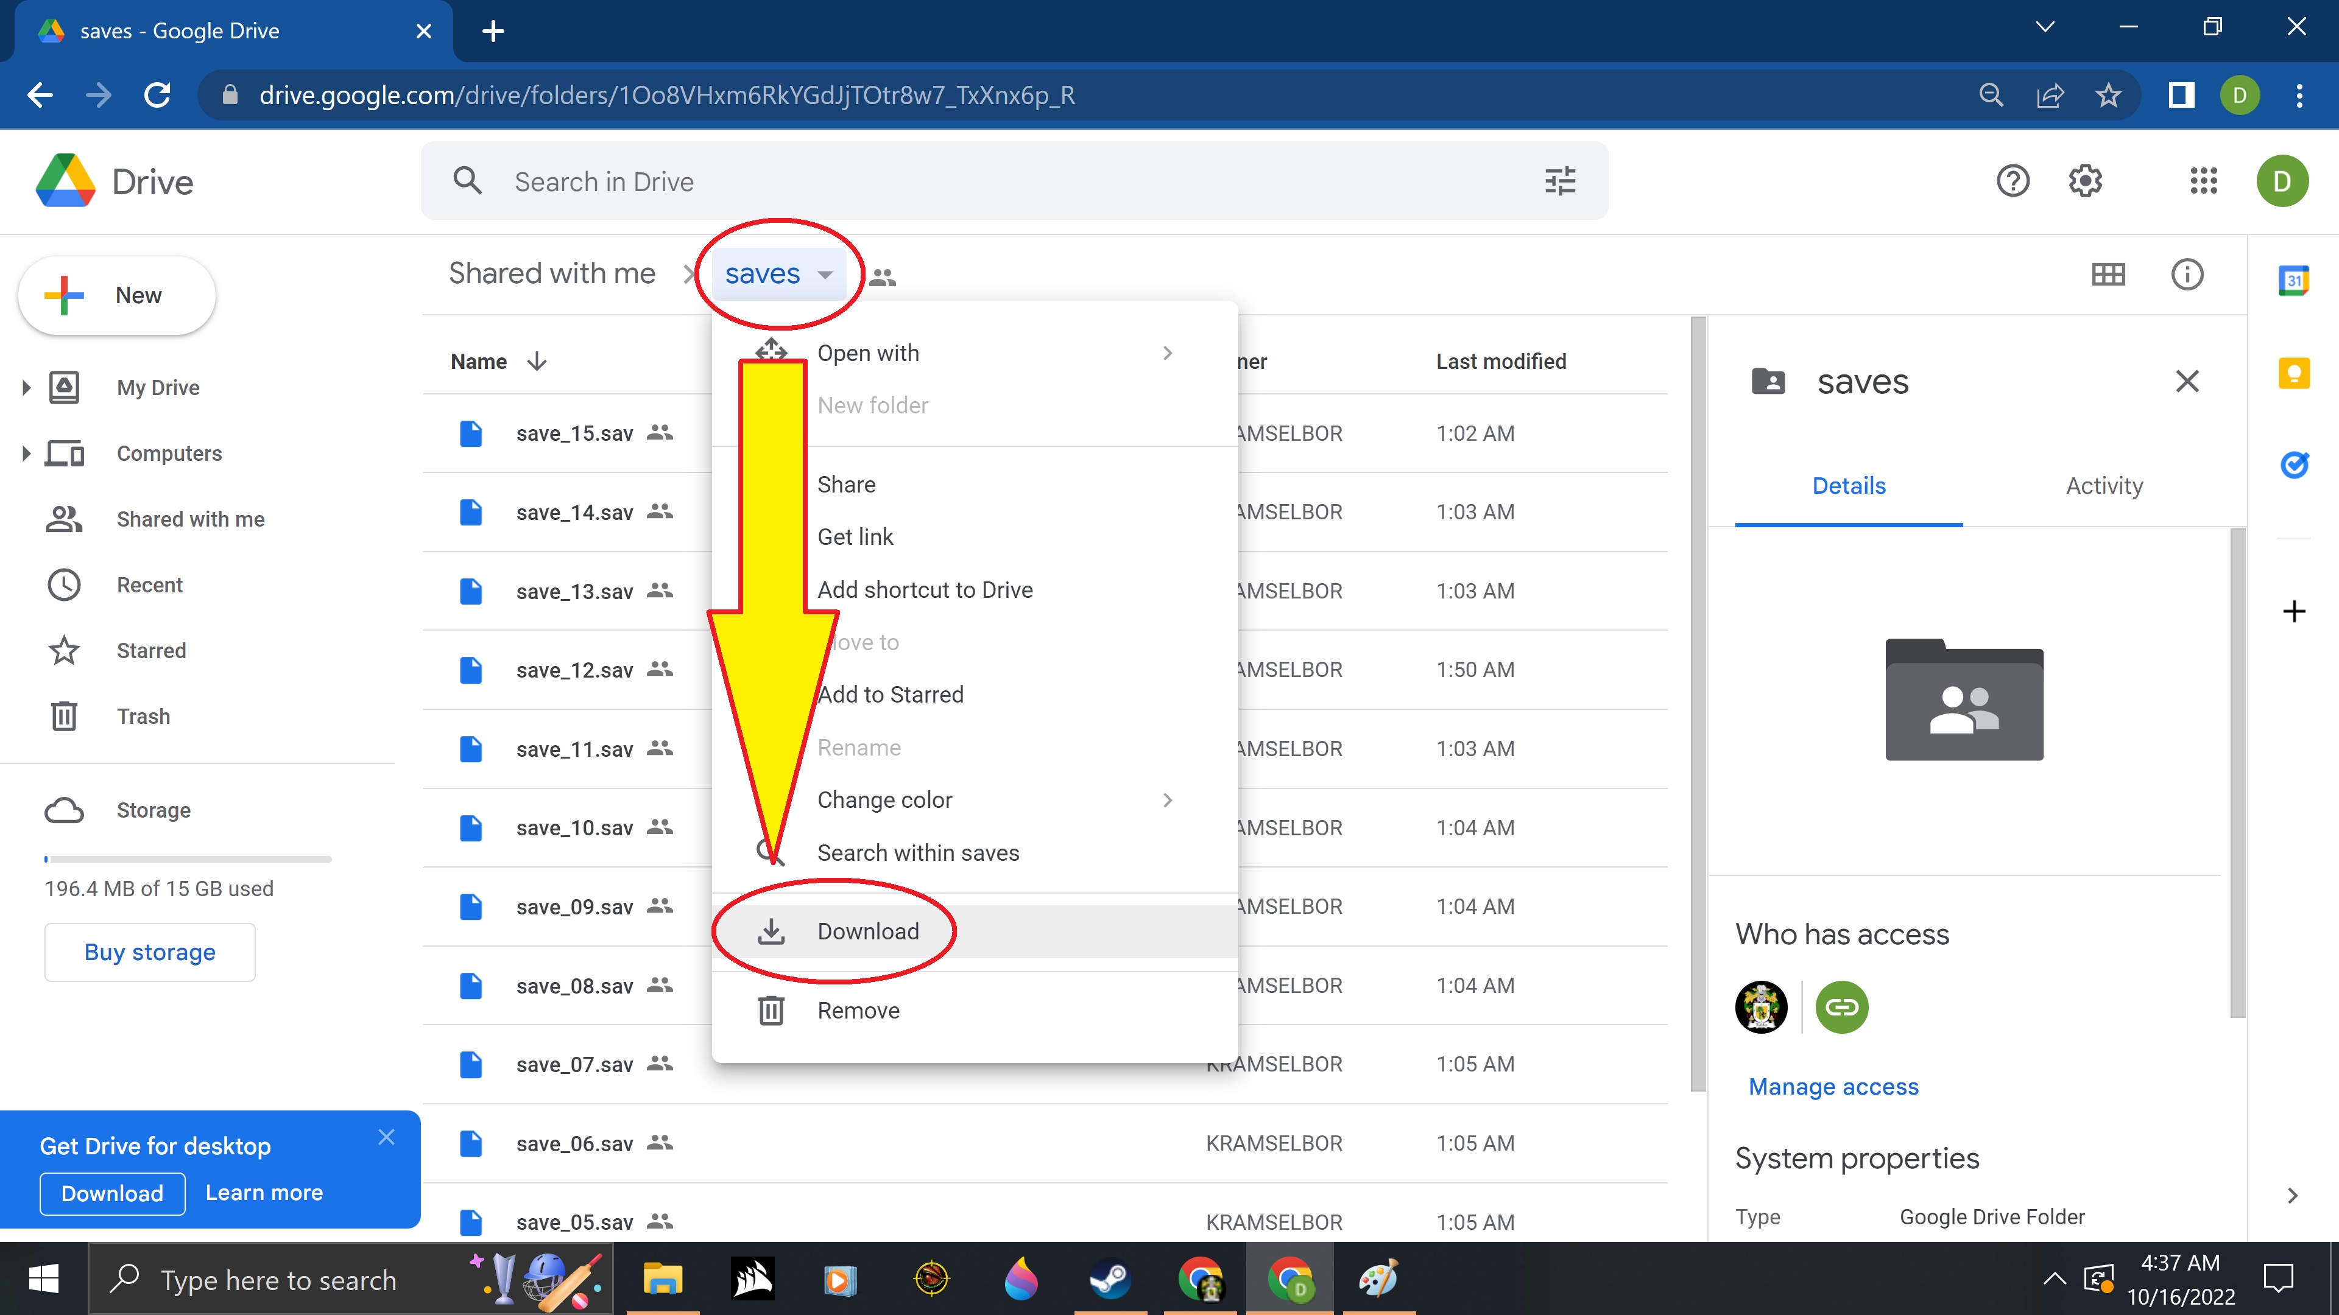Screen dimensions: 2339x1315
Task: Click the Drive support help icon
Action: point(2012,181)
